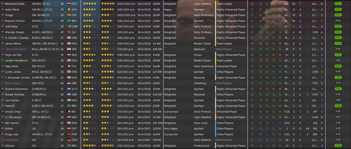This screenshot has width=351, height=149.
Task: Select Salah's £85M value cell
Action: (156, 4)
